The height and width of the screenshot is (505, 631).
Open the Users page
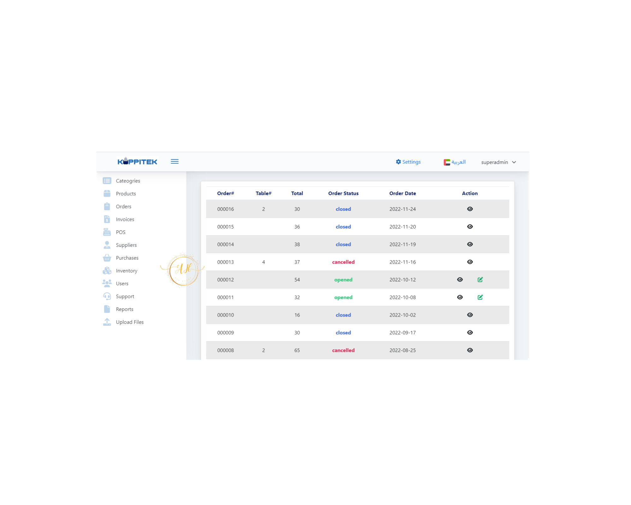122,284
